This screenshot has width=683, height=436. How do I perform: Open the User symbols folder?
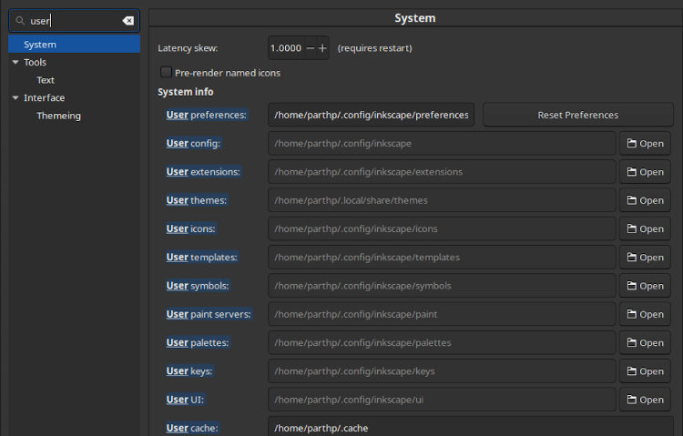pos(645,286)
